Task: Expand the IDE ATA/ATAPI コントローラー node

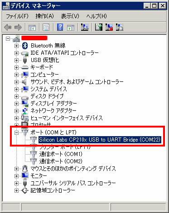Action: [x=16, y=53]
